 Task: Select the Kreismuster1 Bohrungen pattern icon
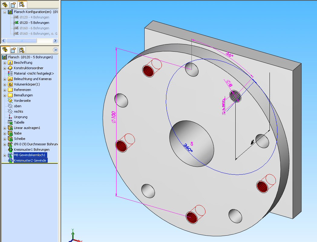10,150
